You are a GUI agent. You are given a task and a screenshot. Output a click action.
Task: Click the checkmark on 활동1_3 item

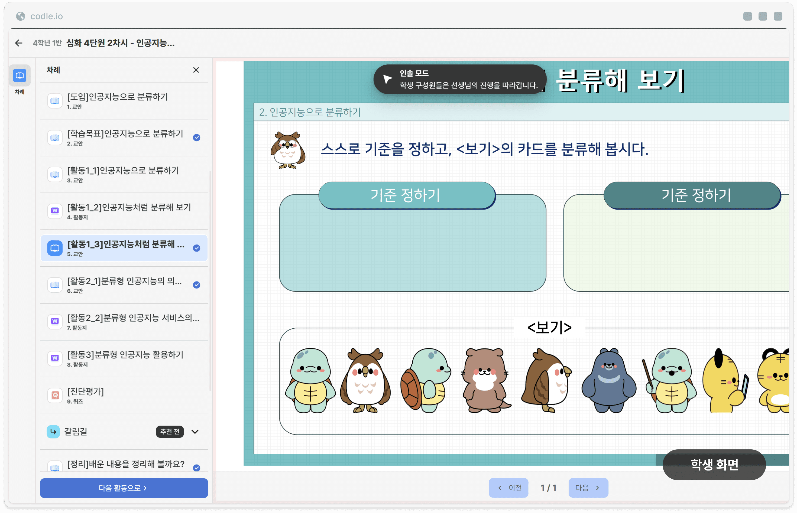(197, 248)
